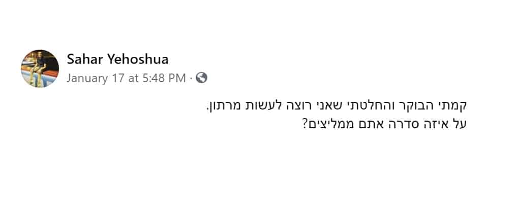Image resolution: width=519 pixels, height=220 pixels.
Task: Open Sahar Yehoshua's profile picture
Action: point(40,68)
